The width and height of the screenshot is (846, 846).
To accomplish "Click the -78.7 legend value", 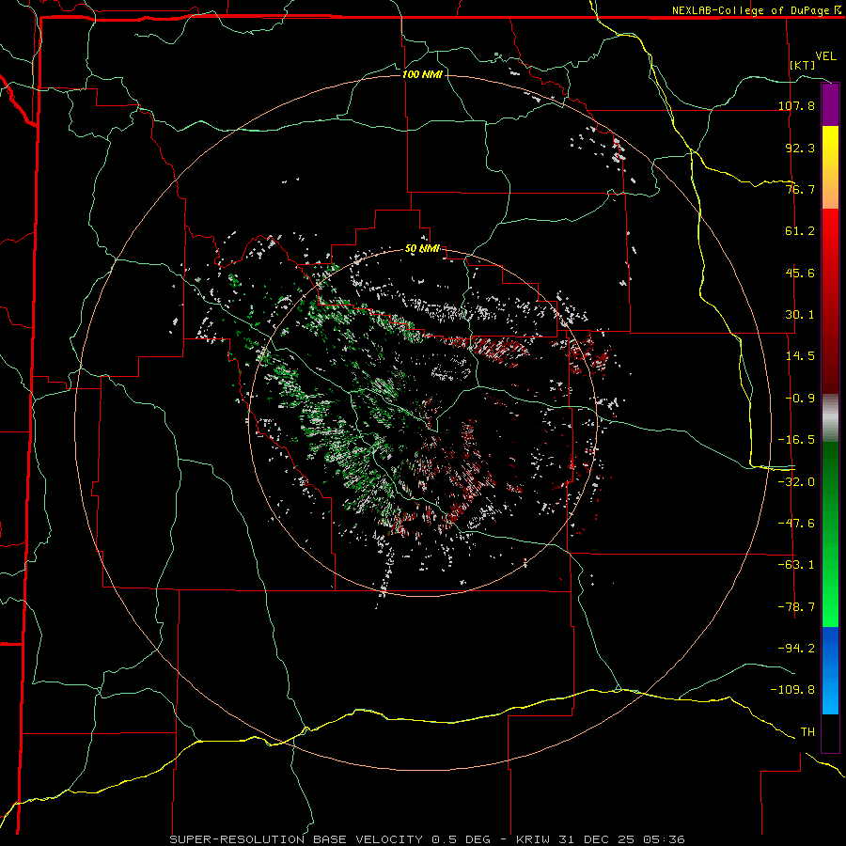I will pyautogui.click(x=796, y=607).
